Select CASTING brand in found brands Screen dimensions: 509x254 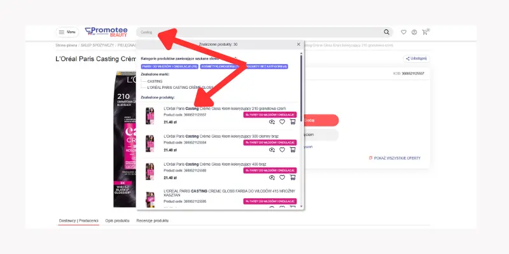pos(155,81)
